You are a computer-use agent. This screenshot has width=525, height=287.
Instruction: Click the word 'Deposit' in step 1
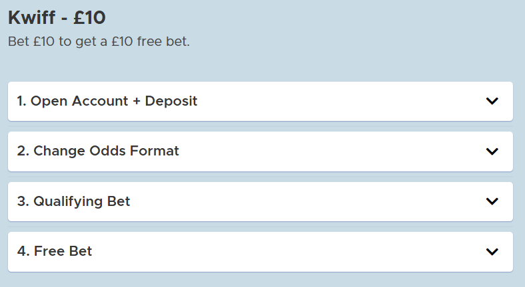coord(171,101)
